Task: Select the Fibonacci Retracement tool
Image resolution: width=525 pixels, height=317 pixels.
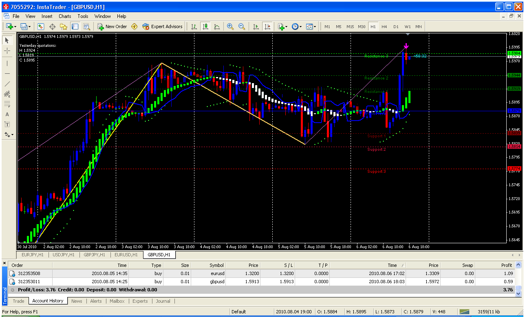Action: [x=7, y=104]
